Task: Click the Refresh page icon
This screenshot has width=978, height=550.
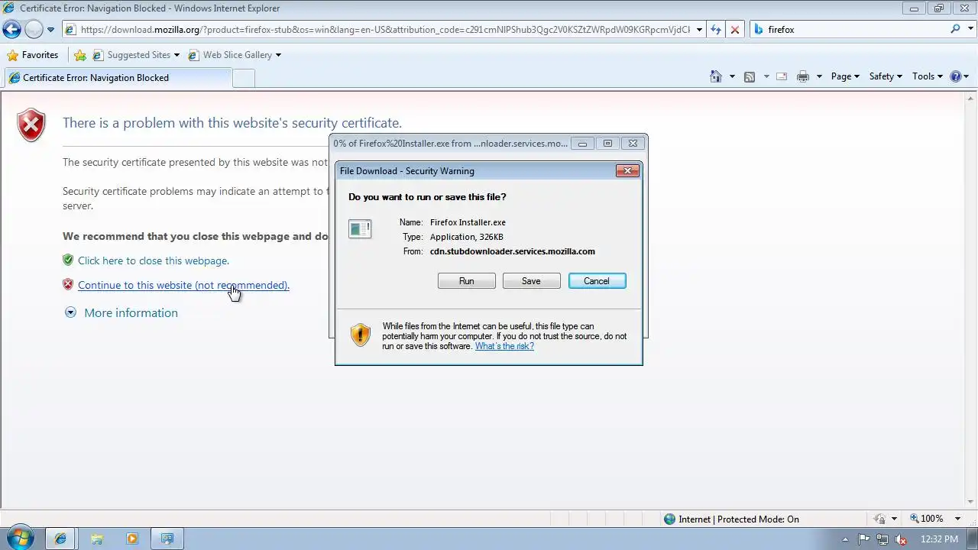Action: click(716, 30)
